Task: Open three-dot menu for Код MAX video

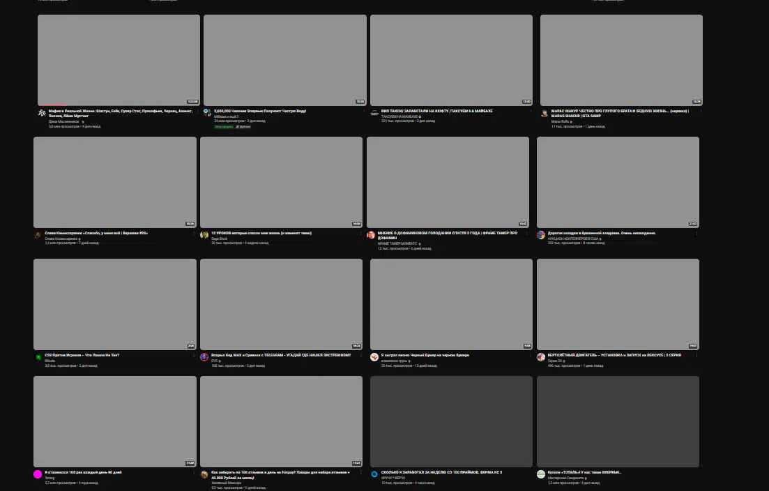Action: click(x=360, y=356)
